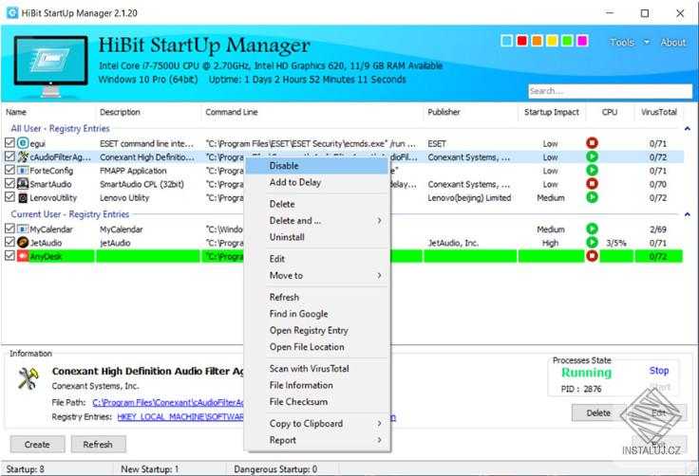Select Add to Delay menu item
This screenshot has width=699, height=476.
click(x=318, y=182)
